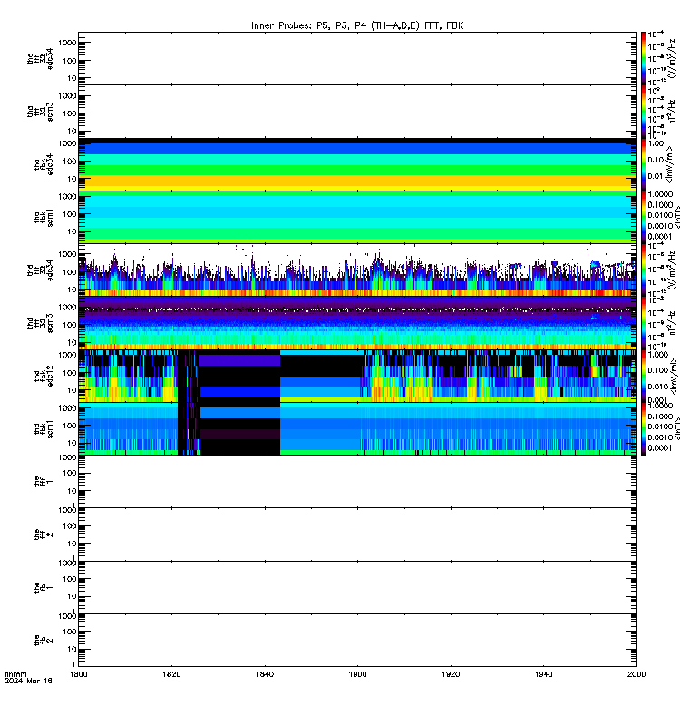Click the 10 tick label on the fff 1 axis
The height and width of the screenshot is (726, 680).
(73, 491)
